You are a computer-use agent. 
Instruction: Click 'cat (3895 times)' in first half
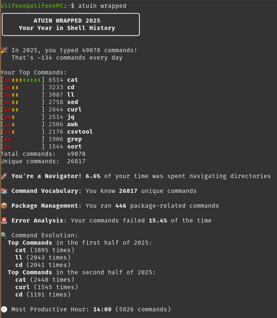point(45,250)
